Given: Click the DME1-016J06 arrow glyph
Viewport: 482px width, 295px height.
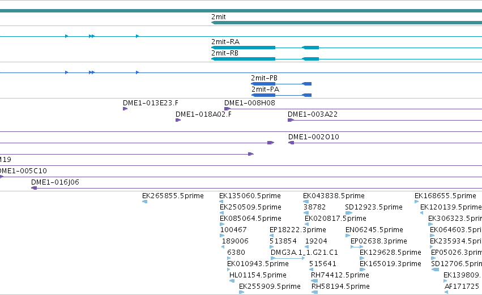Looking at the screenshot, I should [34, 188].
